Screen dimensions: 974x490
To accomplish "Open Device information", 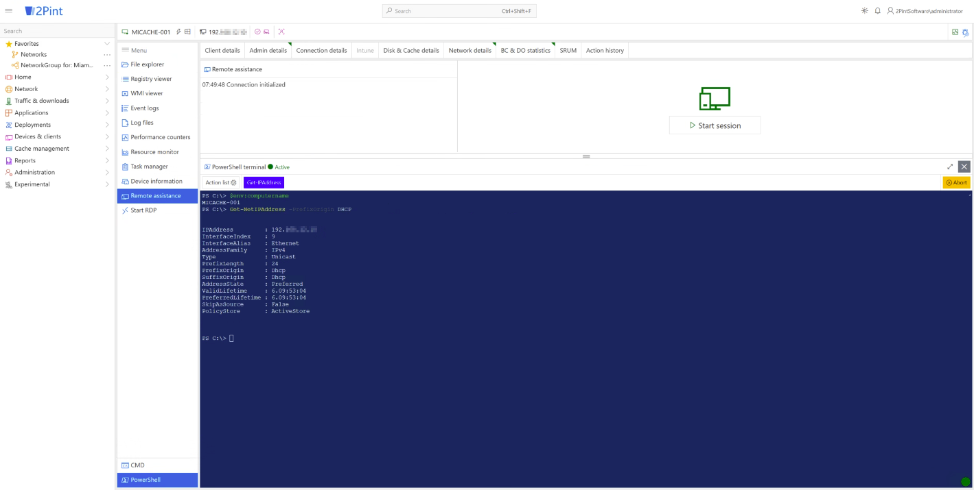I will coord(157,181).
